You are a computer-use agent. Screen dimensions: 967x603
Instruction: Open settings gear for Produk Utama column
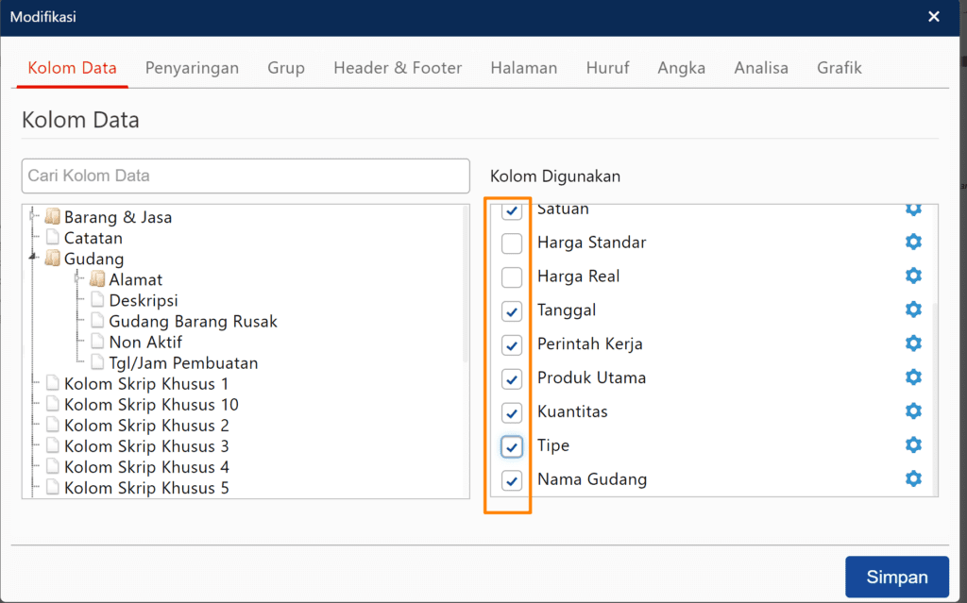pos(913,377)
